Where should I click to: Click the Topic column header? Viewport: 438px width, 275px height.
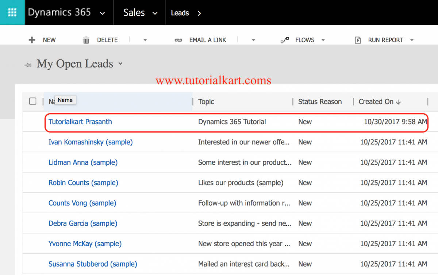[x=206, y=102]
